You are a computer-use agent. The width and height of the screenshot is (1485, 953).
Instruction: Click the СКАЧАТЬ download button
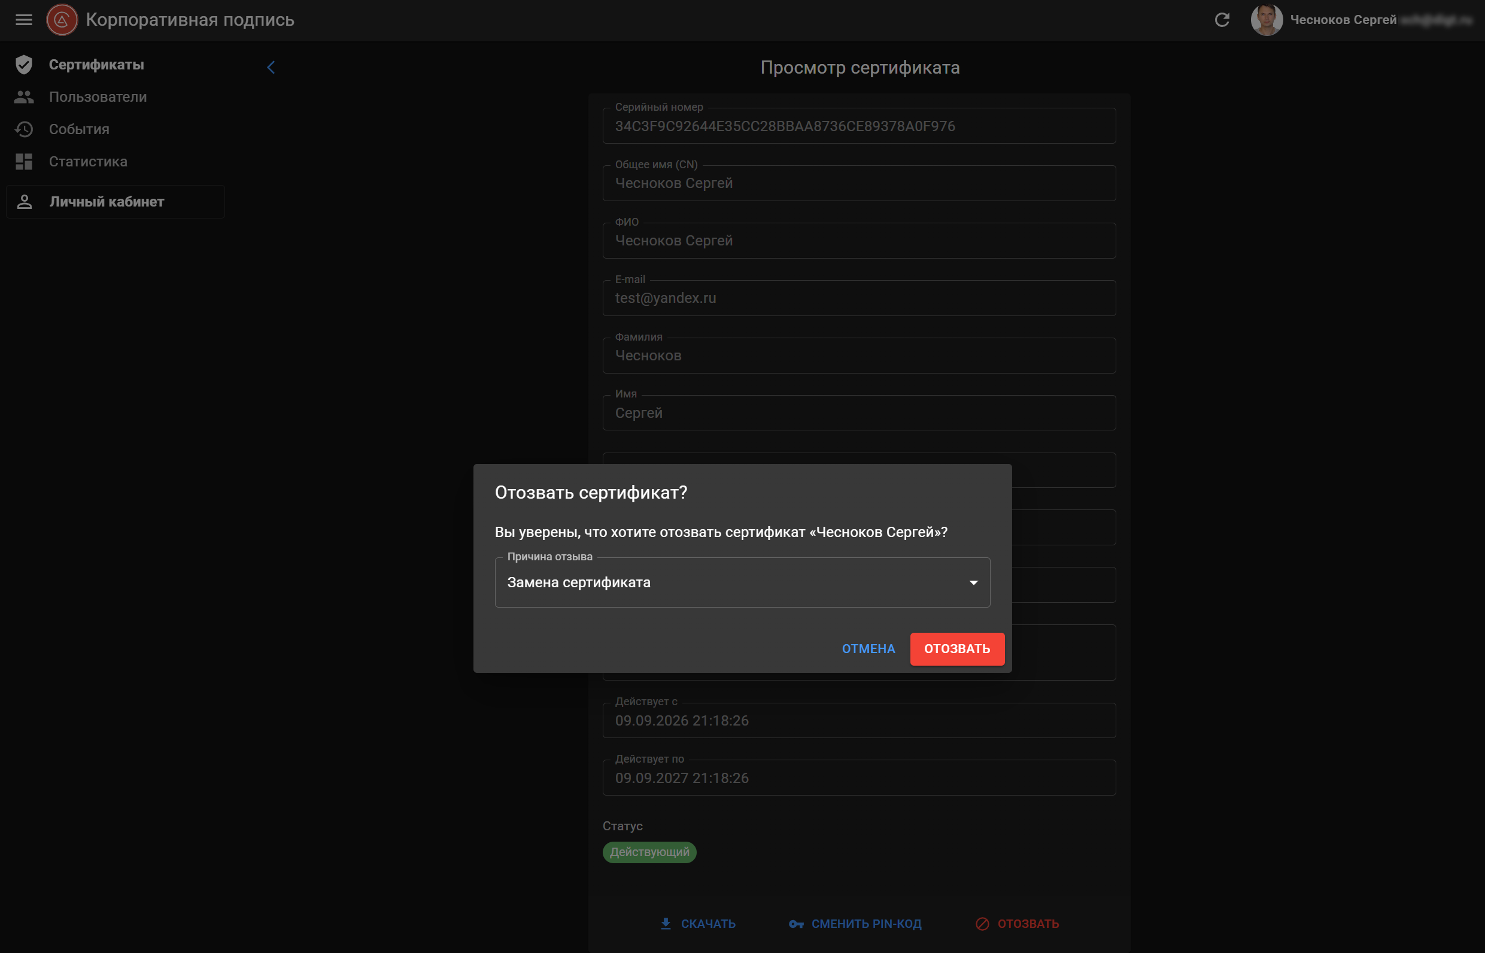(x=697, y=924)
